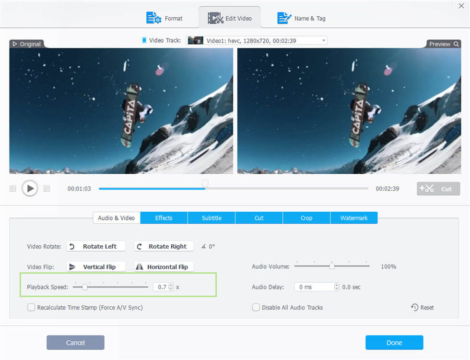This screenshot has height=360, width=470.
Task: Click the Audio Volume slider handle
Action: click(332, 266)
